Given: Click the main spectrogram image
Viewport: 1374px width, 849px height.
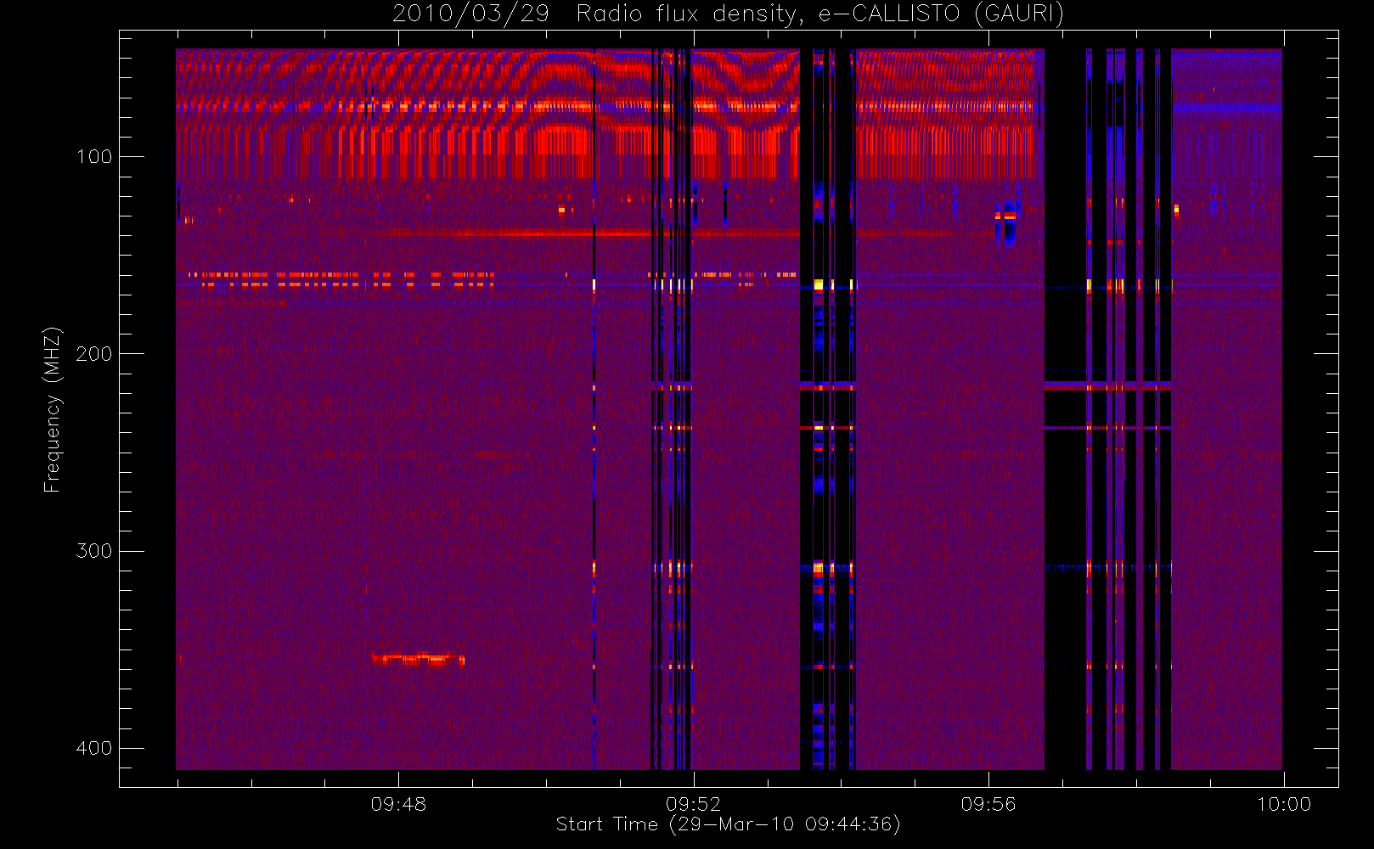Looking at the screenshot, I should pyautogui.click(x=729, y=409).
